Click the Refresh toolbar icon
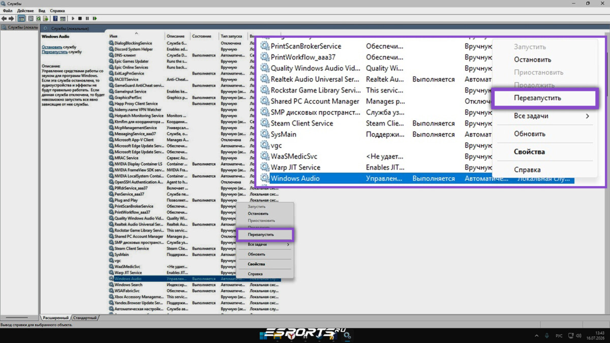610x343 pixels. [38, 18]
